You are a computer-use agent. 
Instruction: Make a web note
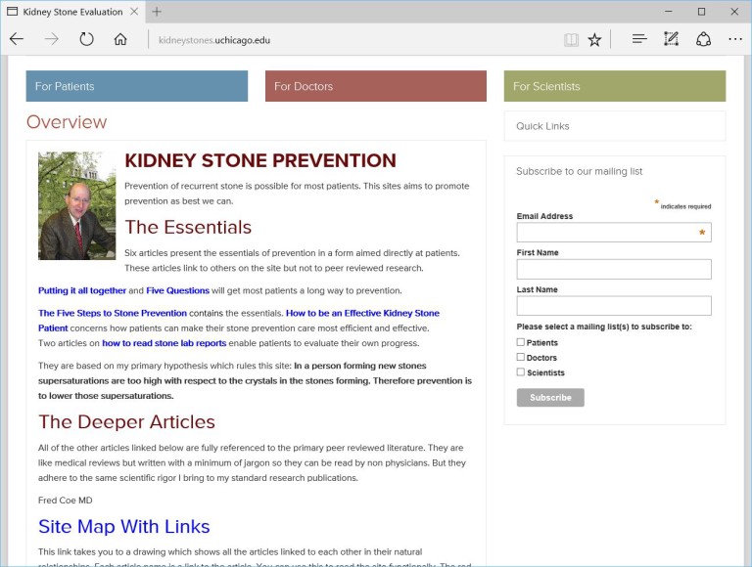[671, 39]
